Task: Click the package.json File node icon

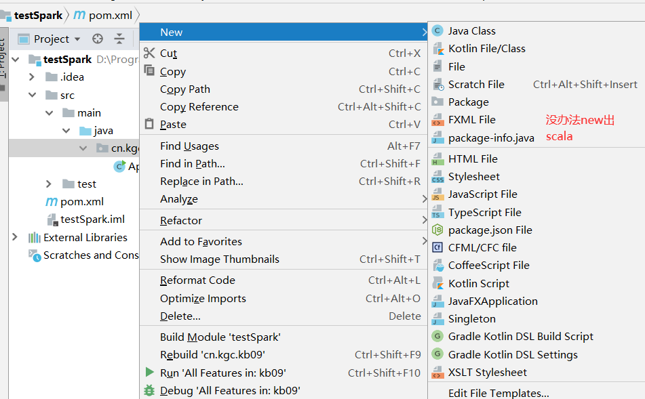Action: 437,230
